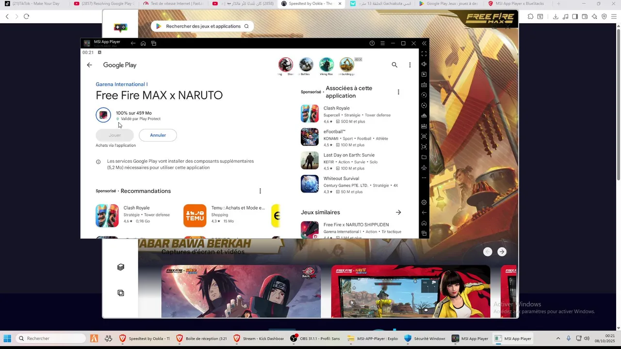Click the screenshot camera icon in MSI sidebar
This screenshot has width=621, height=349.
(424, 136)
